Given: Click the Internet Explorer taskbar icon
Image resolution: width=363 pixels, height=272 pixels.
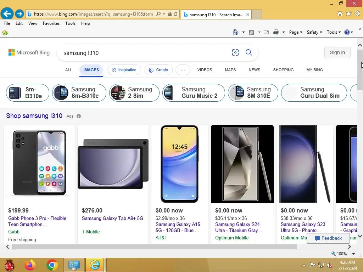Looking at the screenshot, I should (95, 265).
